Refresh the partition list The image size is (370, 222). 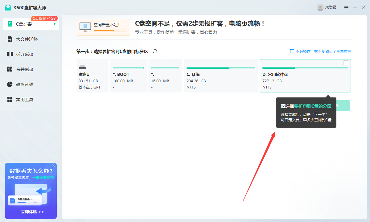(x=155, y=51)
